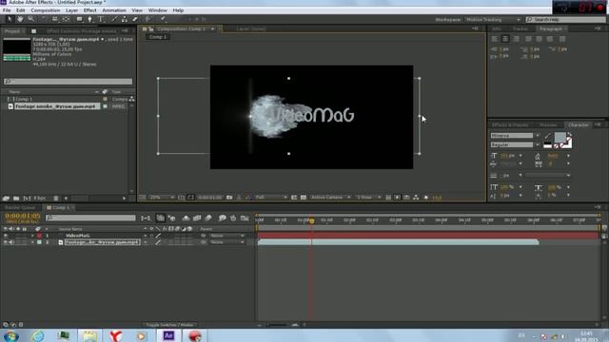Open the Composition menu
This screenshot has height=342, width=609.
46,10
